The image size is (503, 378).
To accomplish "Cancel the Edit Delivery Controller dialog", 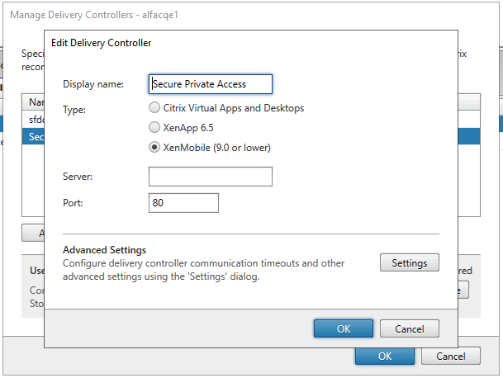I will coord(409,328).
